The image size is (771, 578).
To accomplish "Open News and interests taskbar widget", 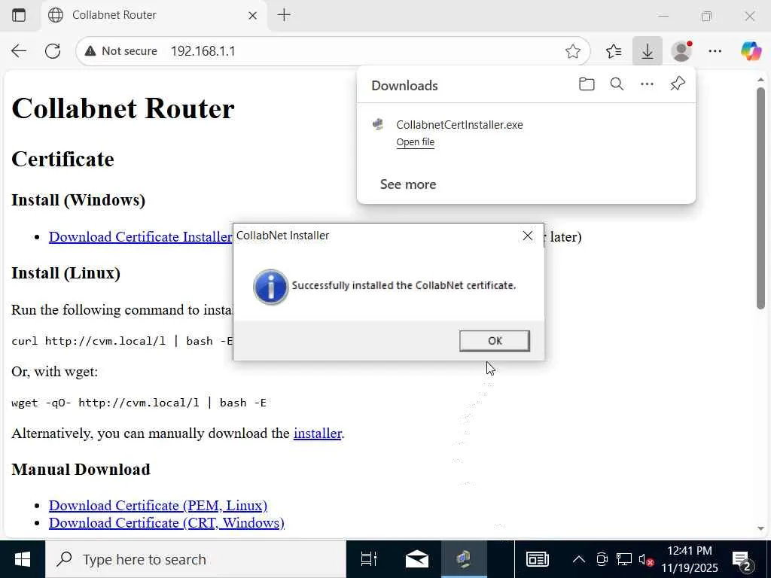I will point(537,559).
